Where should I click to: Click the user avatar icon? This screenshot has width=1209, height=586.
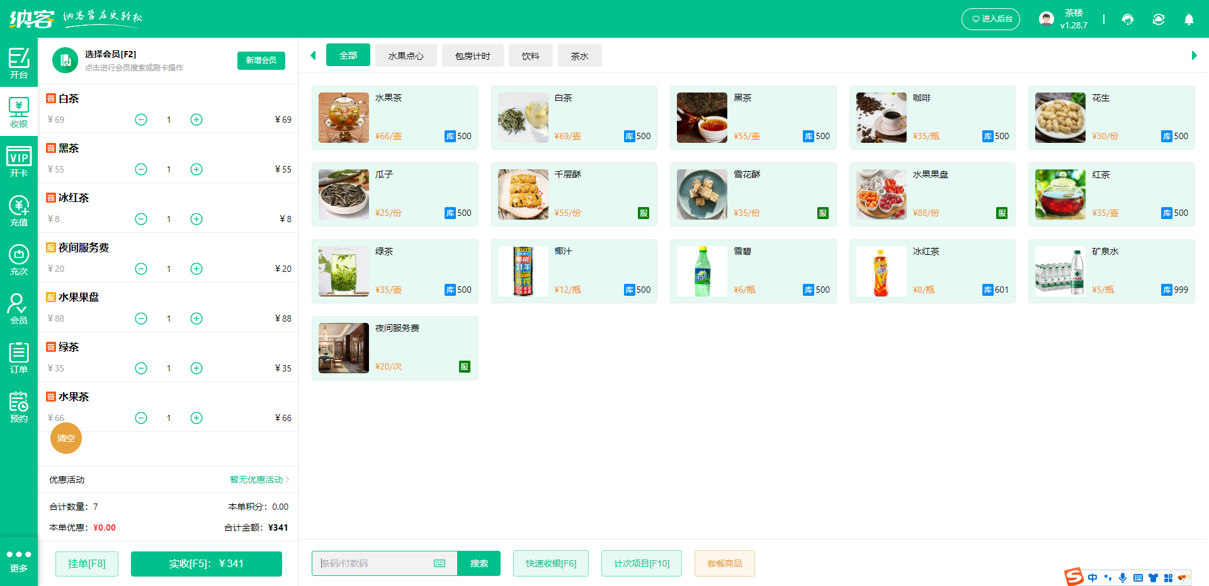tap(1047, 19)
